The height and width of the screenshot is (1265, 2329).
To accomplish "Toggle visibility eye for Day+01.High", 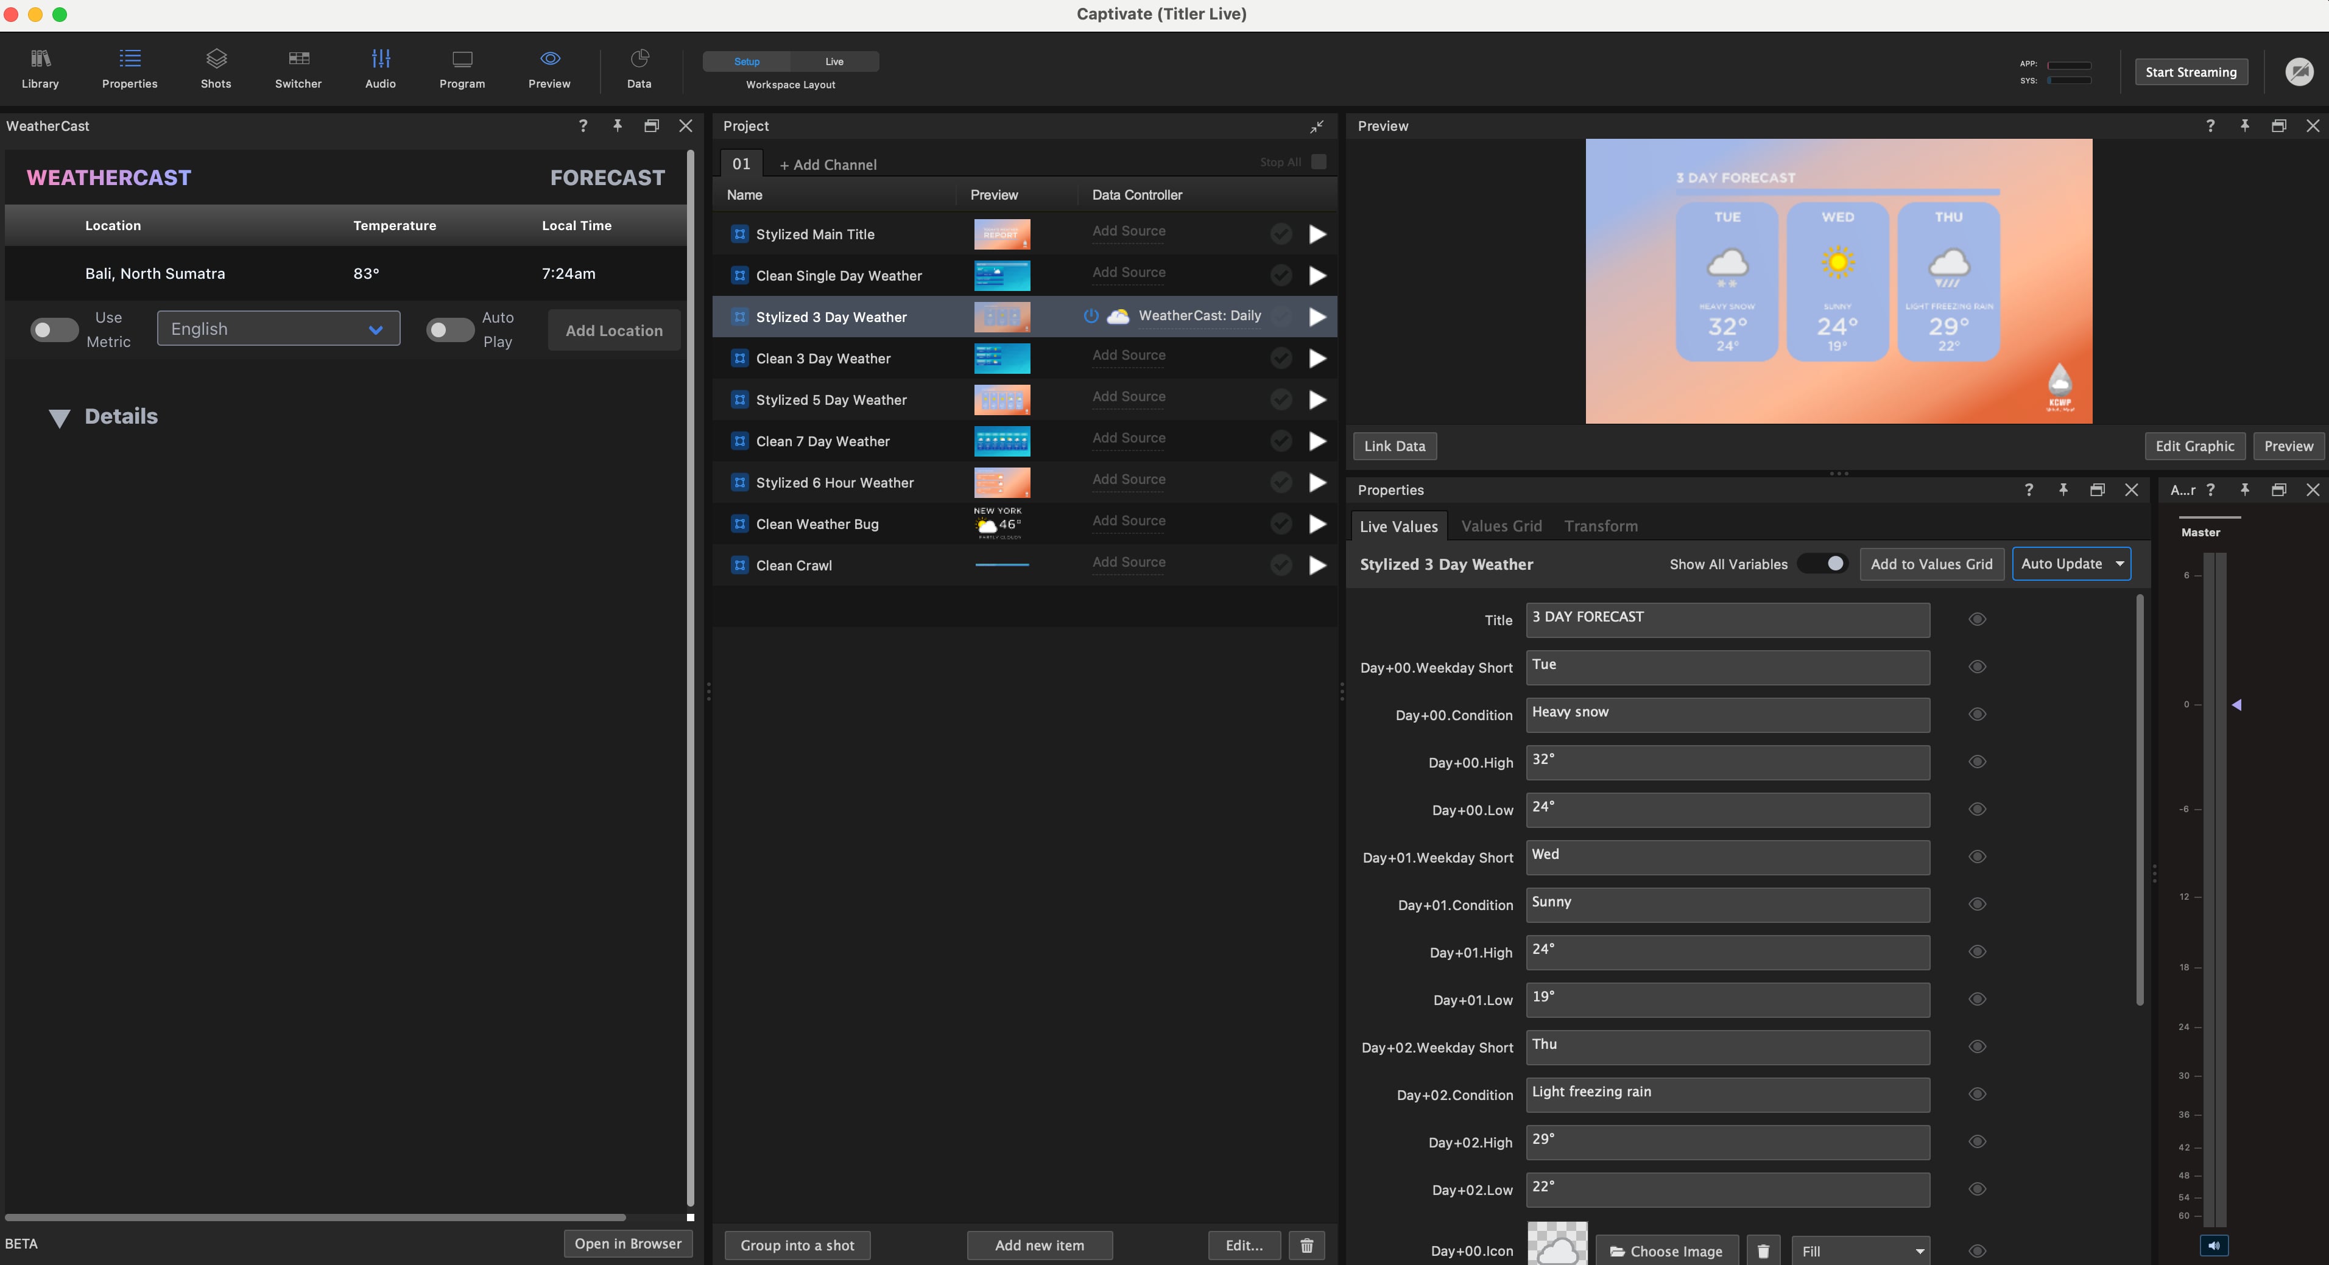I will [1976, 952].
